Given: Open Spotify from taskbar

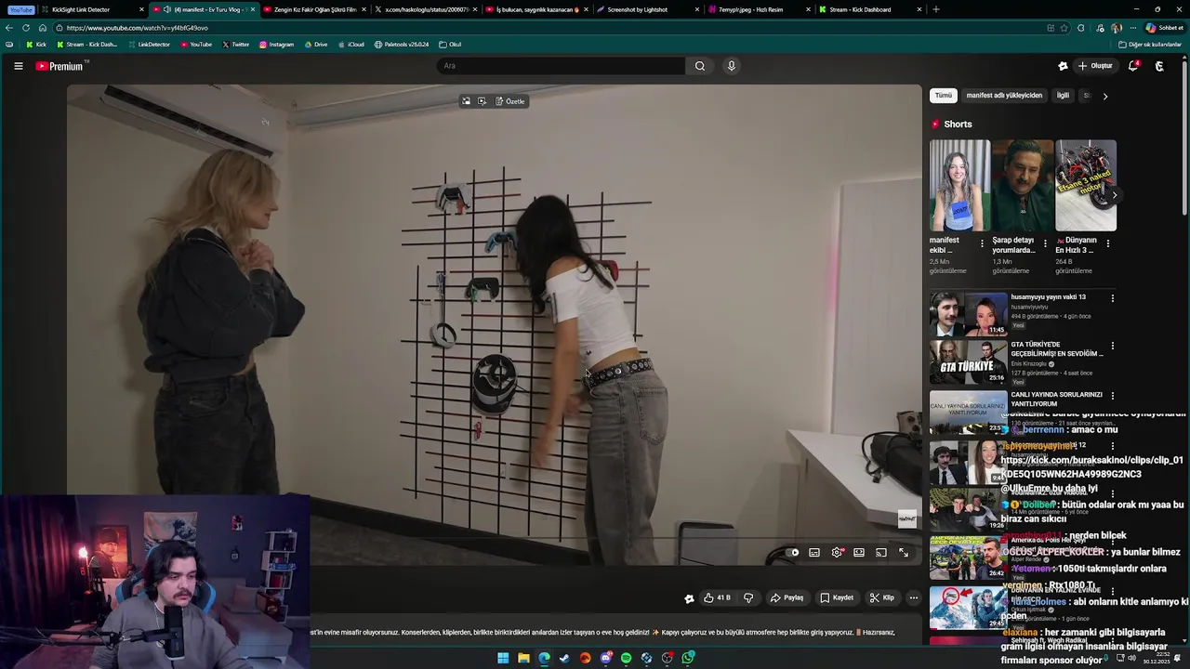Looking at the screenshot, I should pos(626,658).
